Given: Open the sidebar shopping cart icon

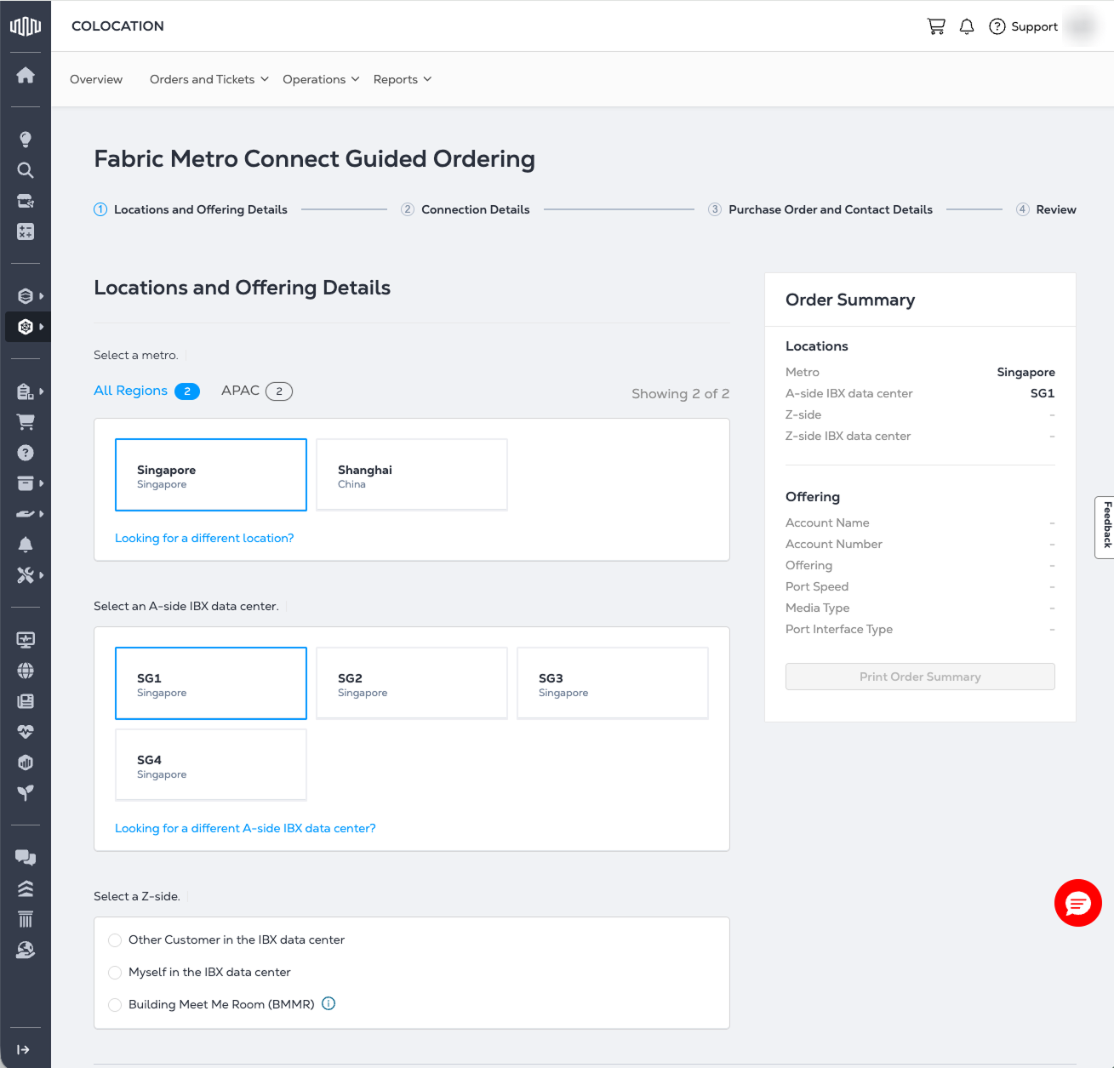Looking at the screenshot, I should click(26, 422).
